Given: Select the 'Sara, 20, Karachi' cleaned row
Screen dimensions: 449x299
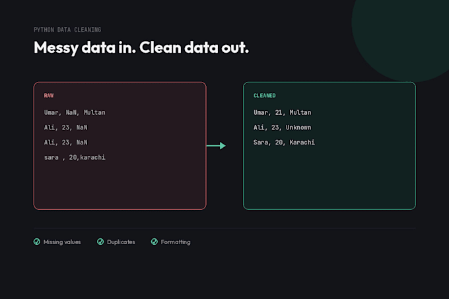Looking at the screenshot, I should [284, 142].
